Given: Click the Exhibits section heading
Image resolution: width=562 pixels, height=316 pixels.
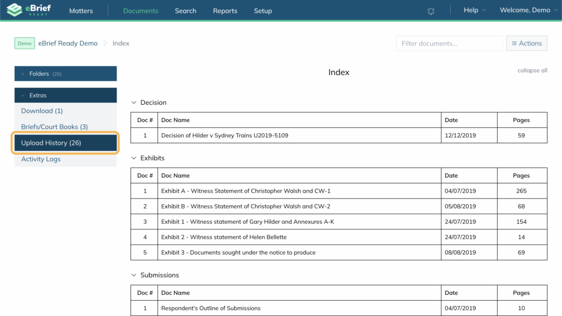Looking at the screenshot, I should (153, 158).
